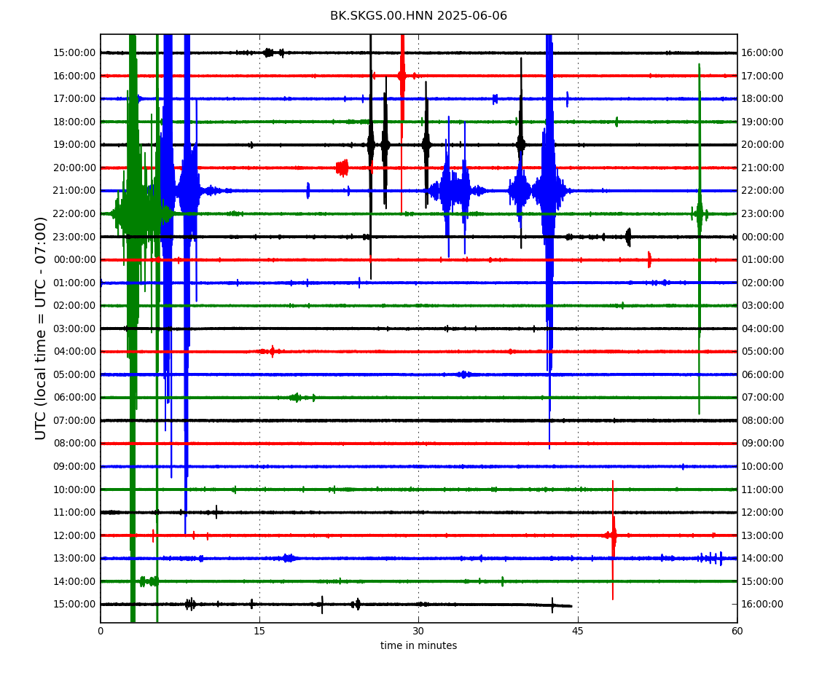Click the right local-time label 03:00:00
This screenshot has width=838, height=692.
762,306
